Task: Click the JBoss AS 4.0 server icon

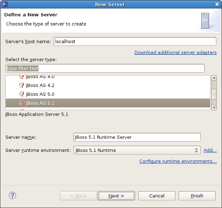Action: (22, 77)
